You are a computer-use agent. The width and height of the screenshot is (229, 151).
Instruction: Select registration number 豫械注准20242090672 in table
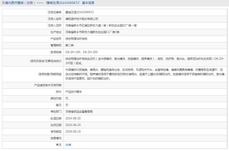(80, 12)
